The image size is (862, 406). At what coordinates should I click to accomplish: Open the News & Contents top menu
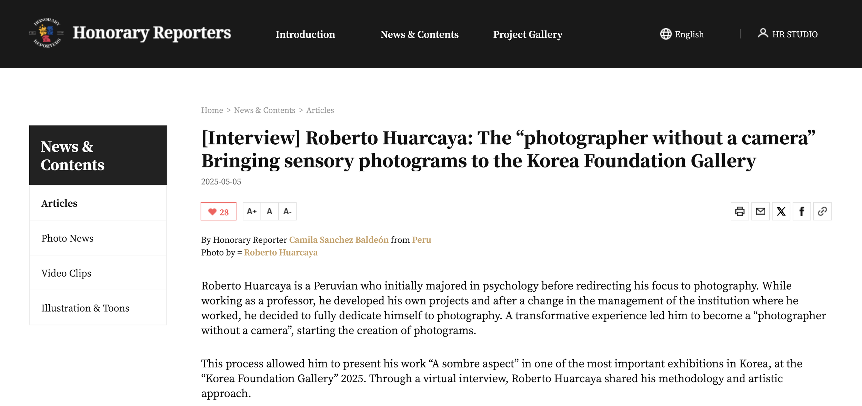[x=419, y=34]
